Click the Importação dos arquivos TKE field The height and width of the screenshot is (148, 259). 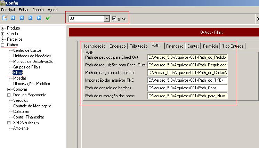pyautogui.click(x=187, y=80)
